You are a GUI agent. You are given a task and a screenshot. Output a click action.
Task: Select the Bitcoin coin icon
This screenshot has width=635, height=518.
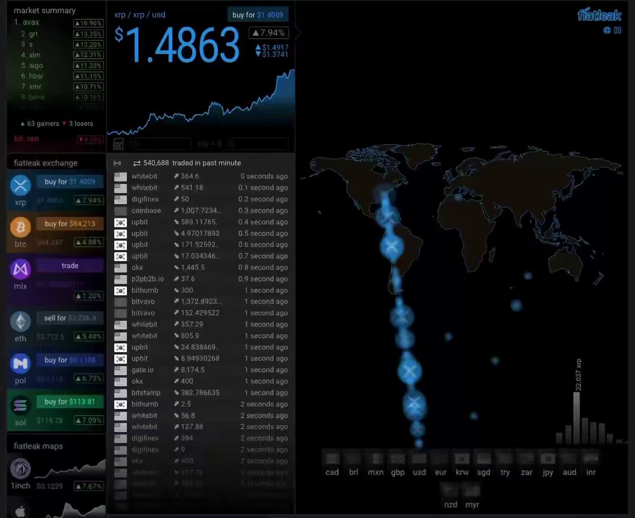pyautogui.click(x=21, y=228)
